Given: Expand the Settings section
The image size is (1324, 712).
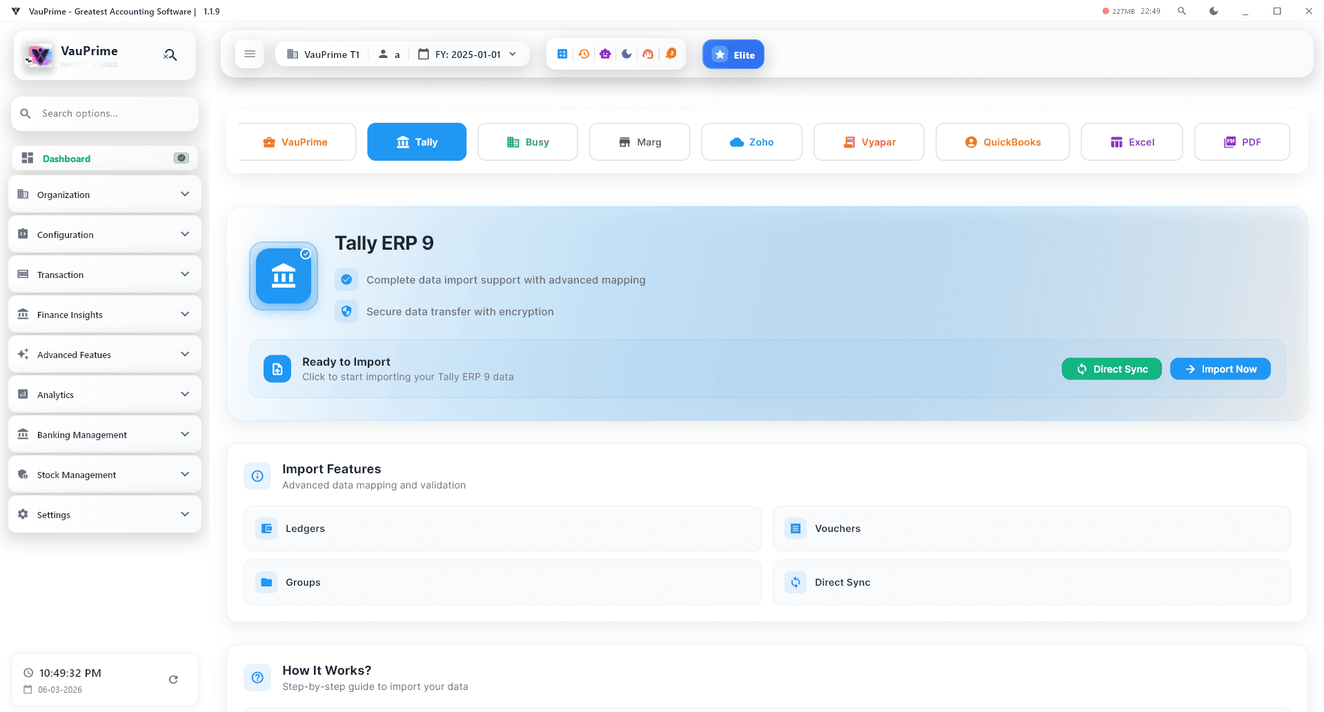Looking at the screenshot, I should tap(105, 515).
